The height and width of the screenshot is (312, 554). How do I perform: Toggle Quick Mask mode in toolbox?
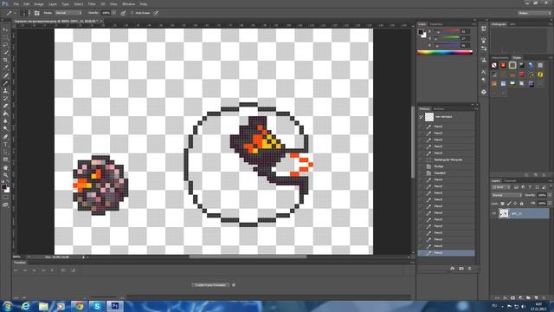(x=5, y=198)
